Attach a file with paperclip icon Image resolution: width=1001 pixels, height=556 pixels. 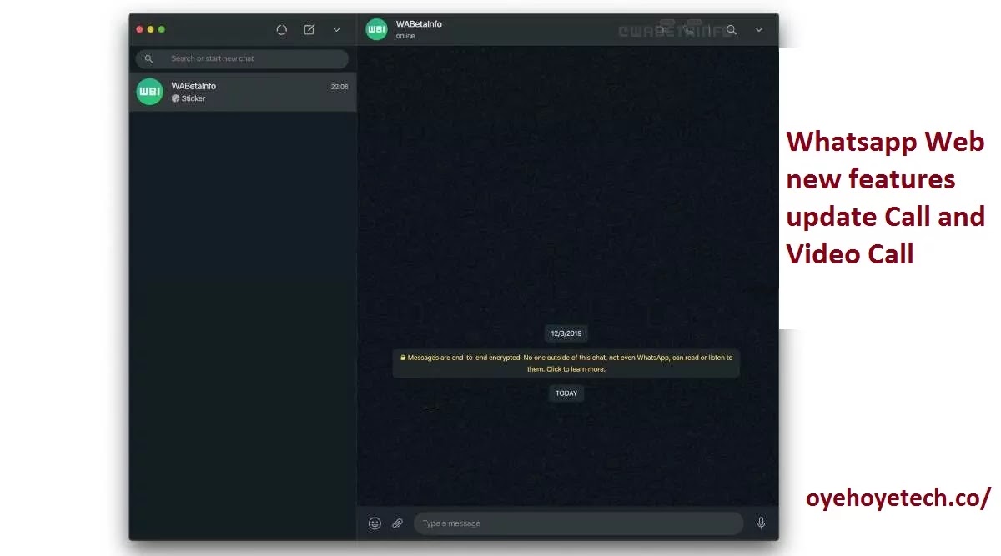(398, 523)
